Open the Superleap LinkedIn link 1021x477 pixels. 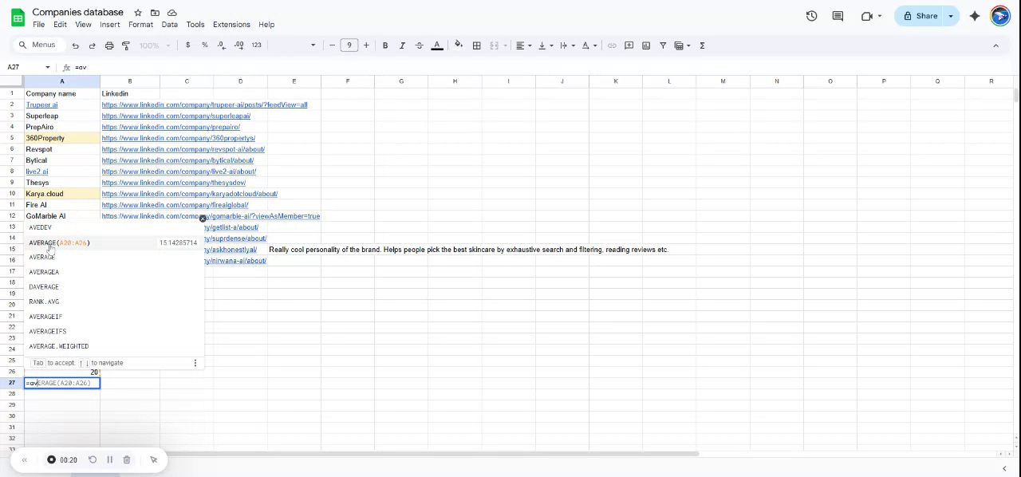pos(176,116)
